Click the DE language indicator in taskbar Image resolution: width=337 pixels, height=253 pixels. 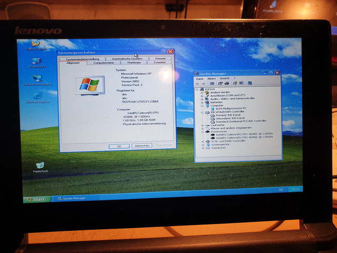click(281, 190)
